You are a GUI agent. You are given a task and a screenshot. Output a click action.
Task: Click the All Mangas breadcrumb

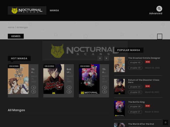coord(22,27)
